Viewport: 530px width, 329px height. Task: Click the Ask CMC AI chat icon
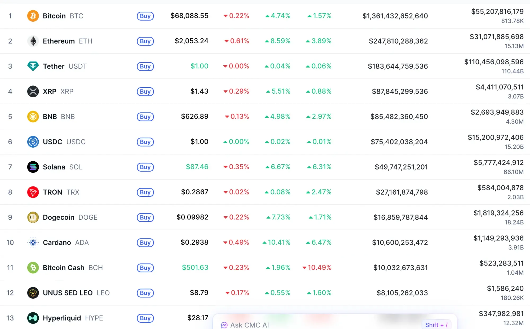click(x=224, y=325)
